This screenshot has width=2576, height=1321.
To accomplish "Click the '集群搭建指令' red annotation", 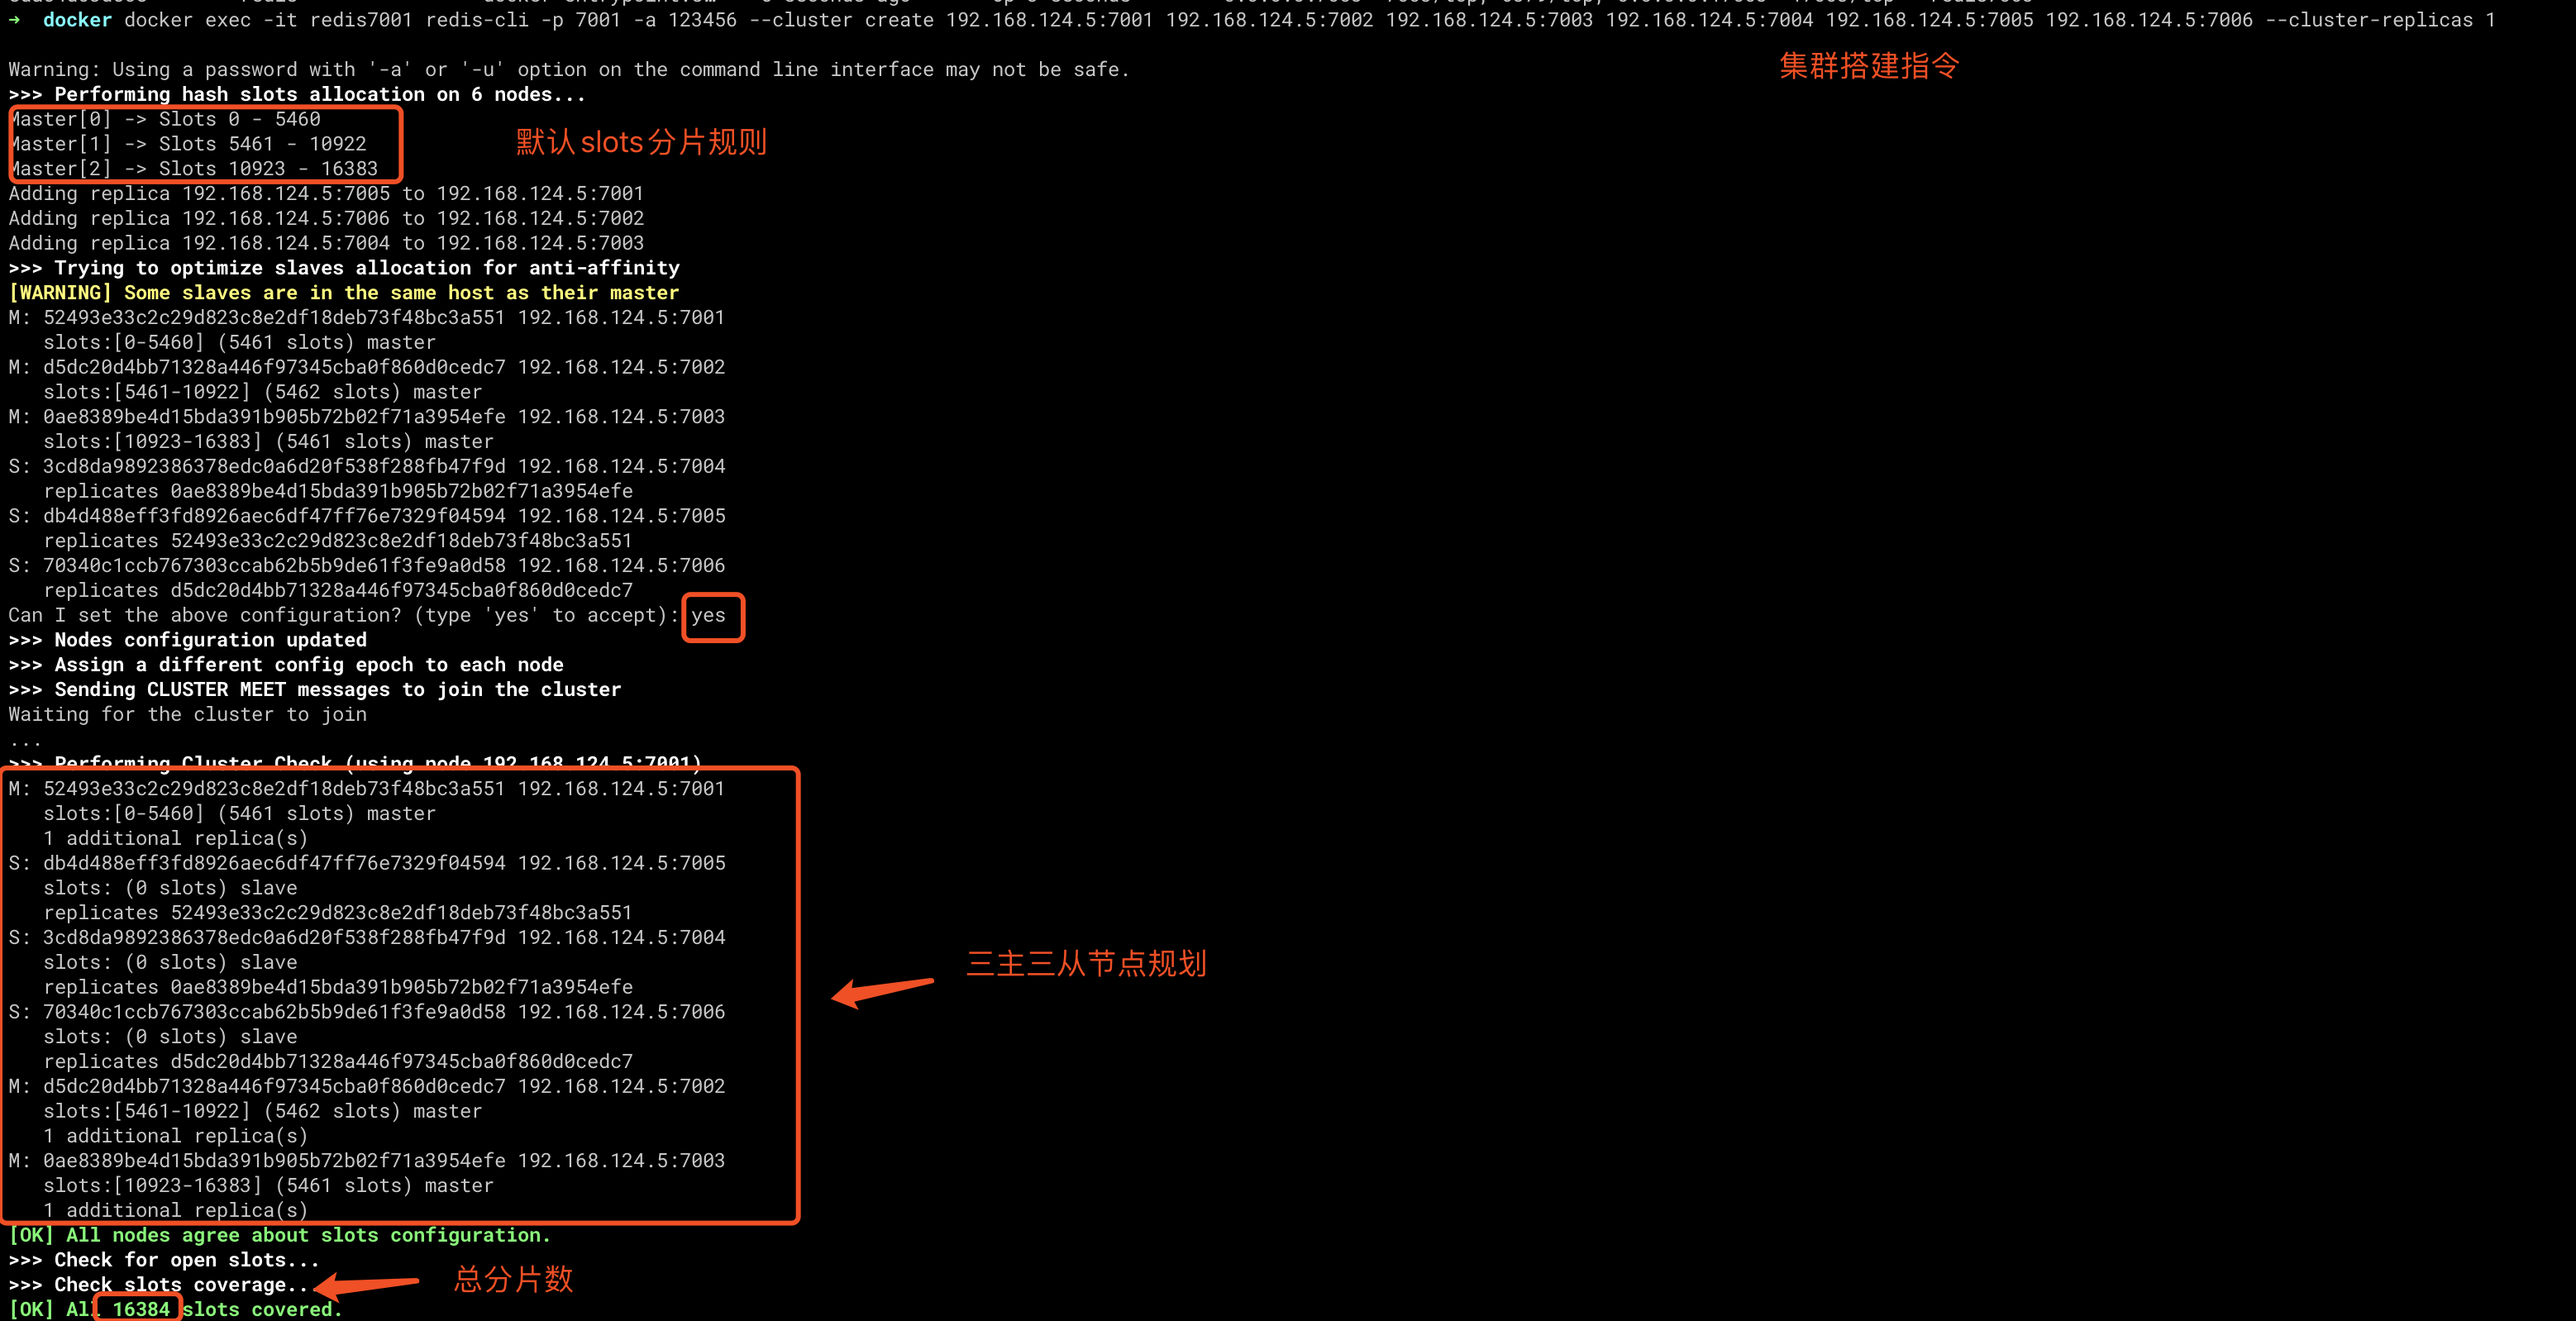I will [x=1868, y=66].
